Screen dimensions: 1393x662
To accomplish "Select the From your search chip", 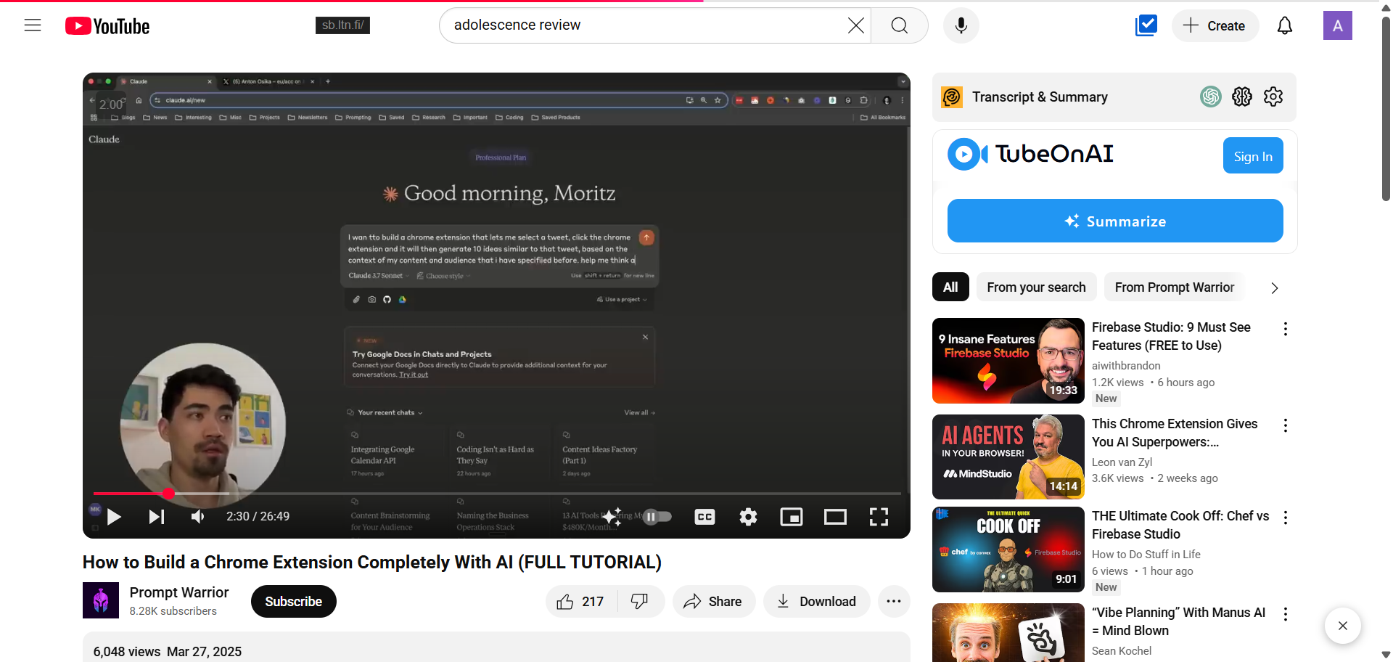I will click(1036, 287).
